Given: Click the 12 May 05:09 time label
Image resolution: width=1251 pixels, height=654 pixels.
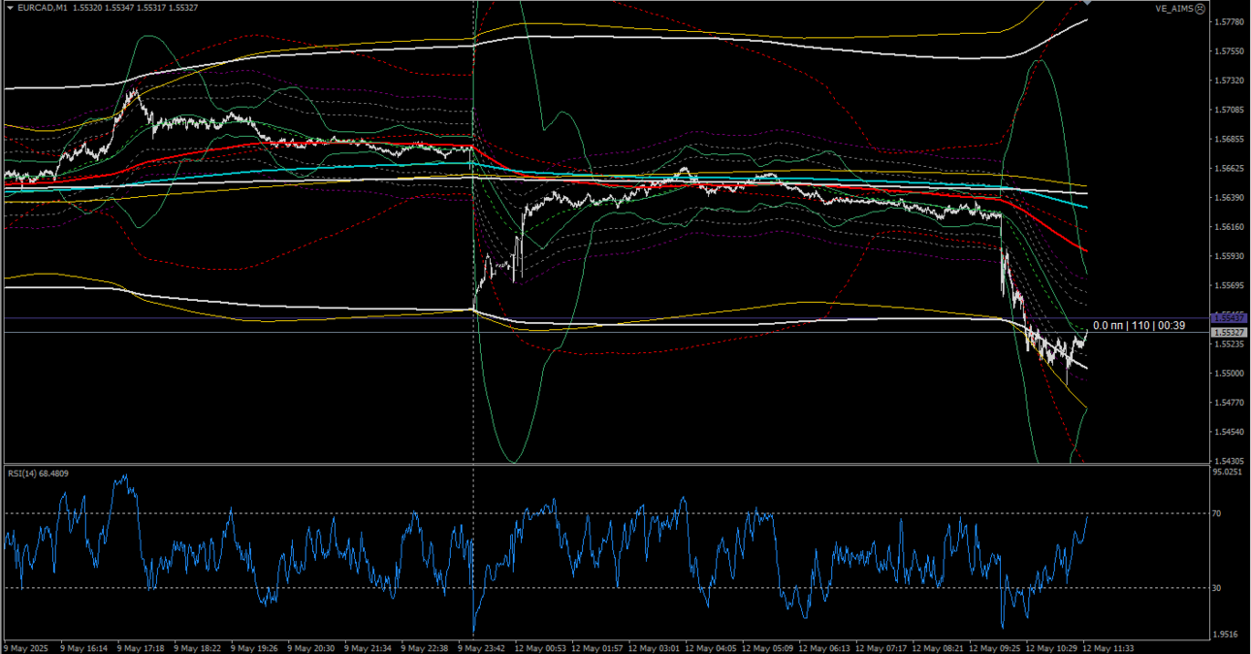Looking at the screenshot, I should (768, 647).
